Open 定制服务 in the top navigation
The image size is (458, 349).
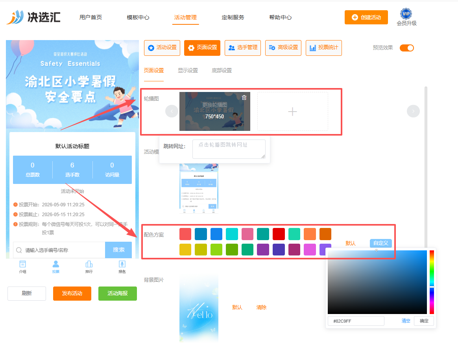[233, 18]
